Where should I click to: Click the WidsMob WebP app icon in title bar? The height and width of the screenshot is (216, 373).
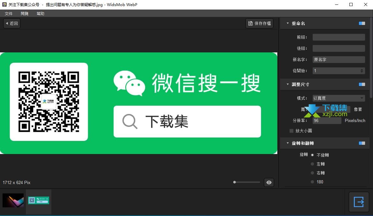pyautogui.click(x=4, y=4)
